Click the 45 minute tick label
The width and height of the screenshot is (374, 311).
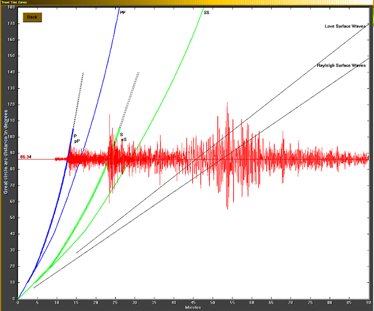(x=193, y=303)
